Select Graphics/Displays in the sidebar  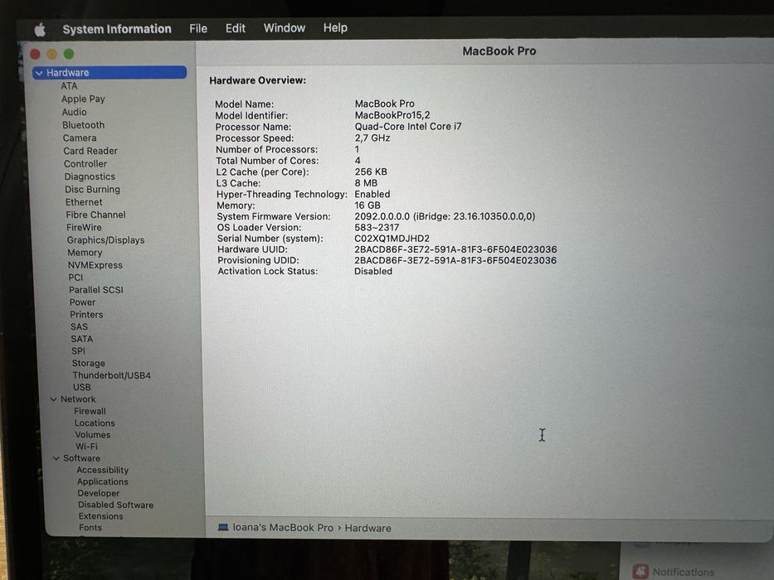[105, 240]
